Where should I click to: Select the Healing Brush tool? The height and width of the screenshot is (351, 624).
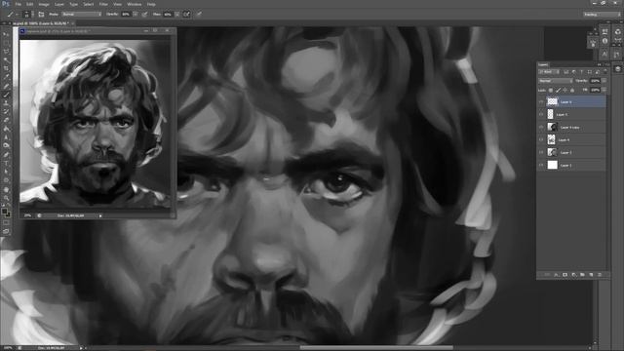(7, 86)
